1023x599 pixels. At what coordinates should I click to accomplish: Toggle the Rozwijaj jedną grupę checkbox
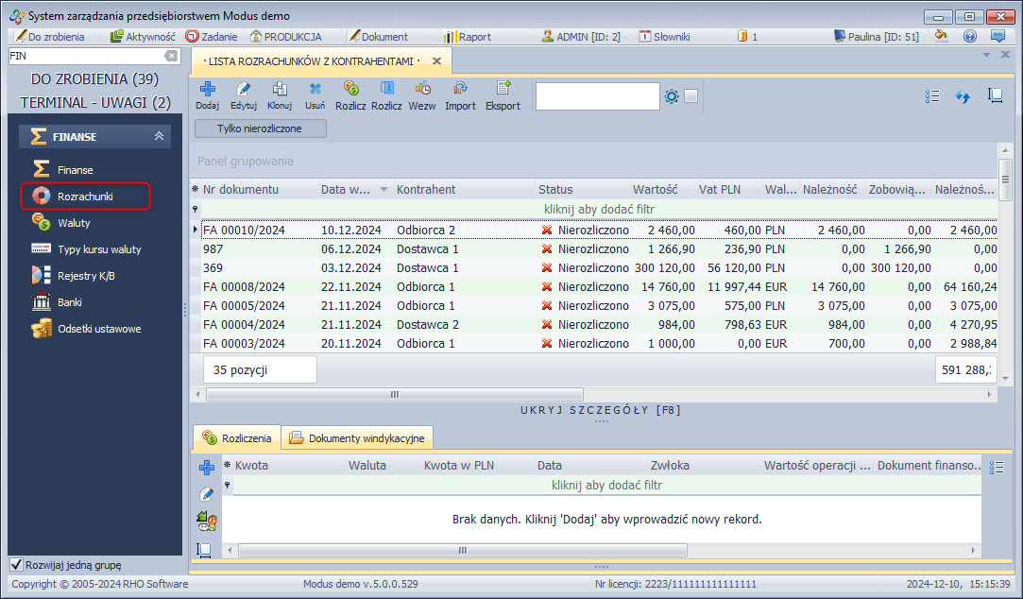pos(16,565)
